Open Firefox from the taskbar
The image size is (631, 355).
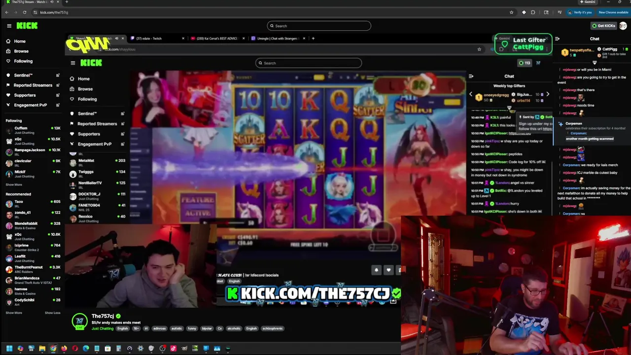(x=64, y=349)
